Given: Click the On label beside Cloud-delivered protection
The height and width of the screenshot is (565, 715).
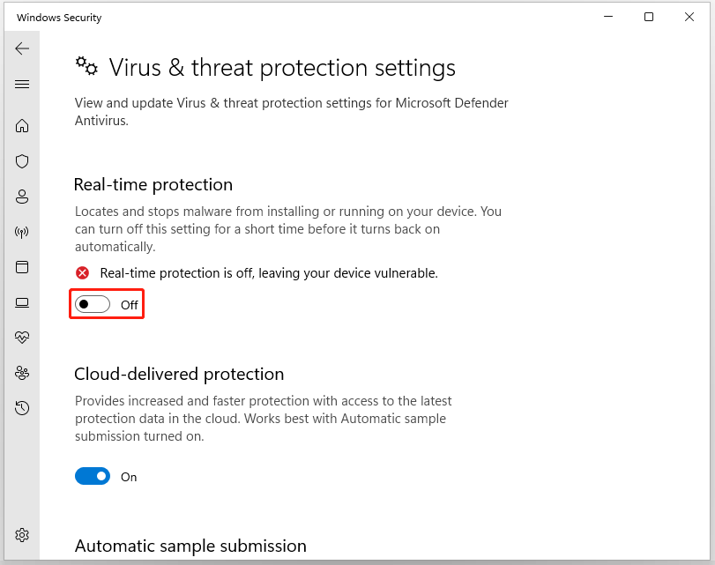Looking at the screenshot, I should (x=129, y=476).
